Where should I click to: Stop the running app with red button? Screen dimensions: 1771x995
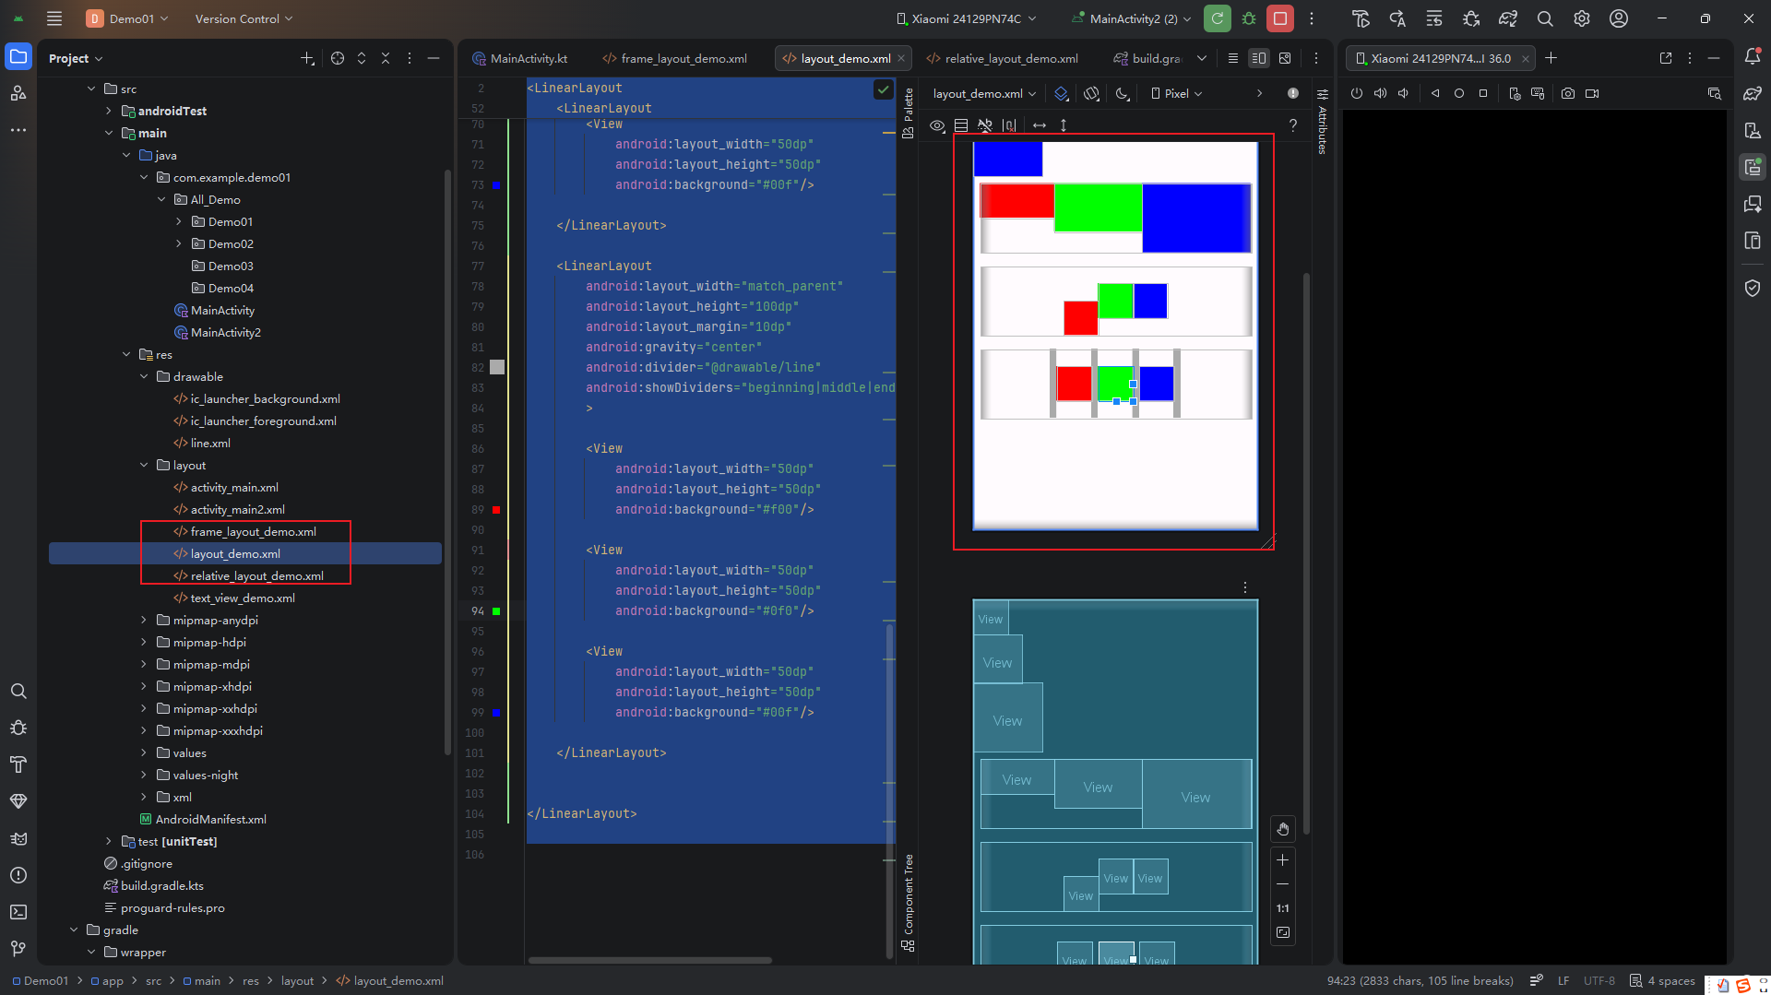click(x=1280, y=18)
